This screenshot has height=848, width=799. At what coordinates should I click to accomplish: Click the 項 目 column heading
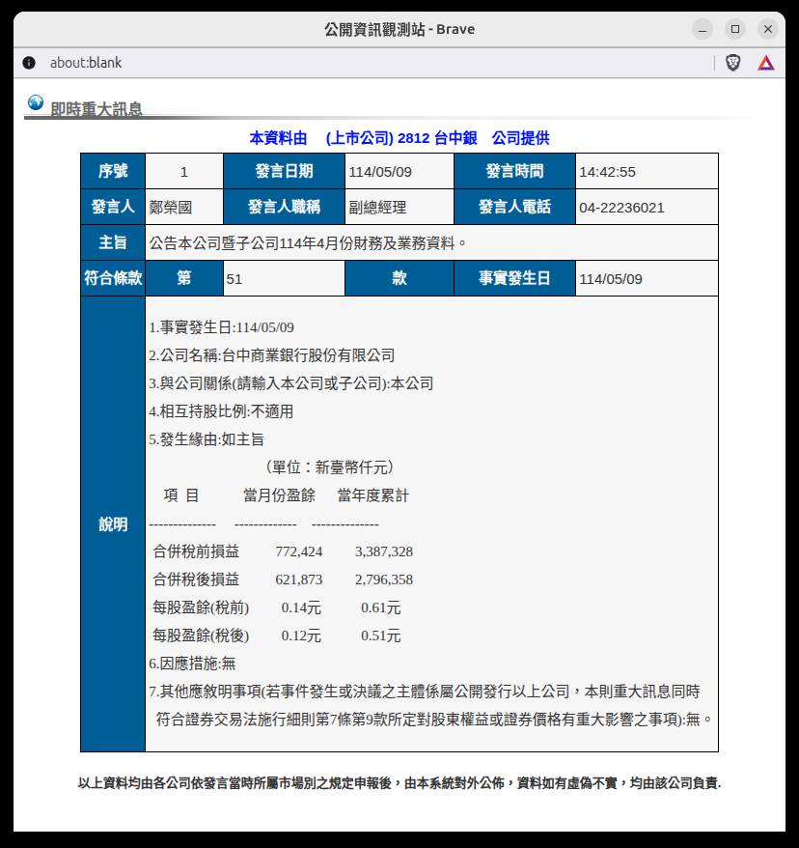tap(181, 495)
